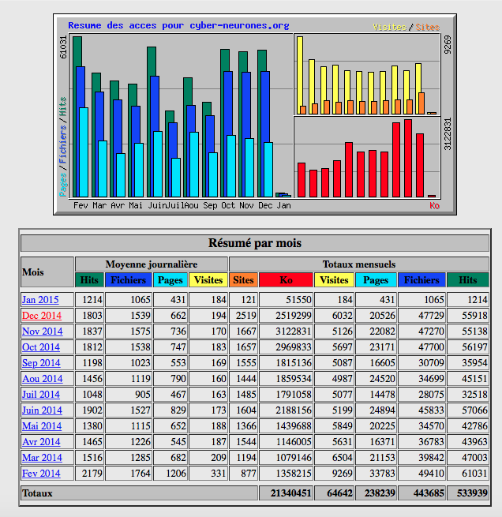
Task: Click the chart title for cyber-neurones.org
Action: [178, 26]
